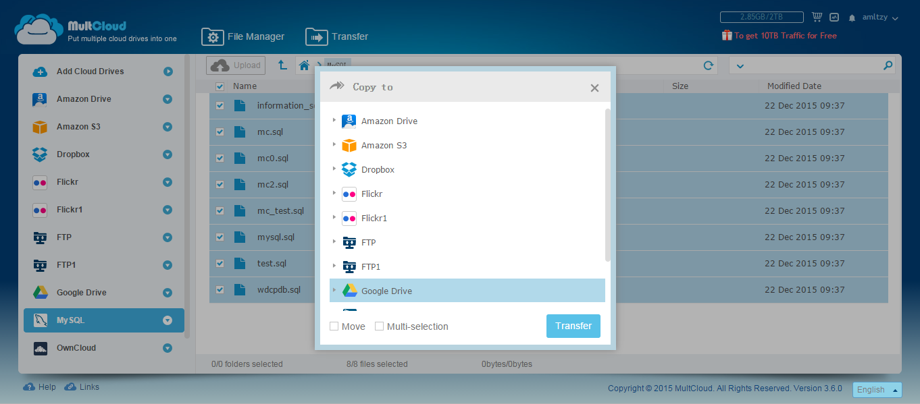Go up one folder level with arrow icon
Image resolution: width=920 pixels, height=404 pixels.
(x=283, y=65)
